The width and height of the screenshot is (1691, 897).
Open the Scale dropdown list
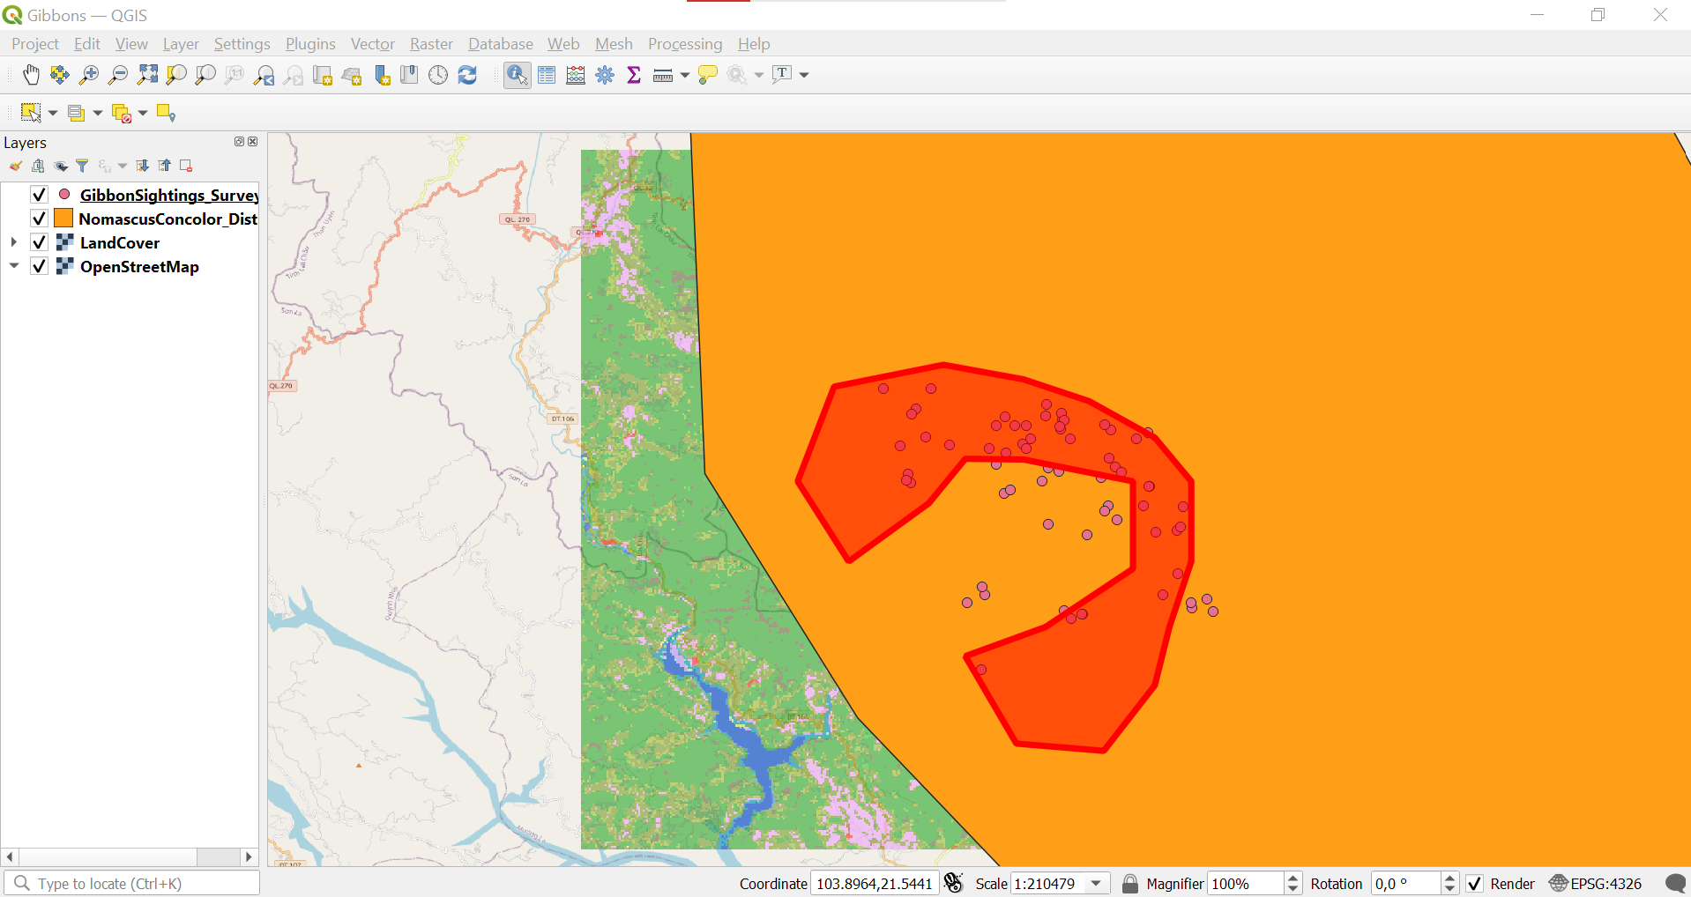[x=1096, y=884]
